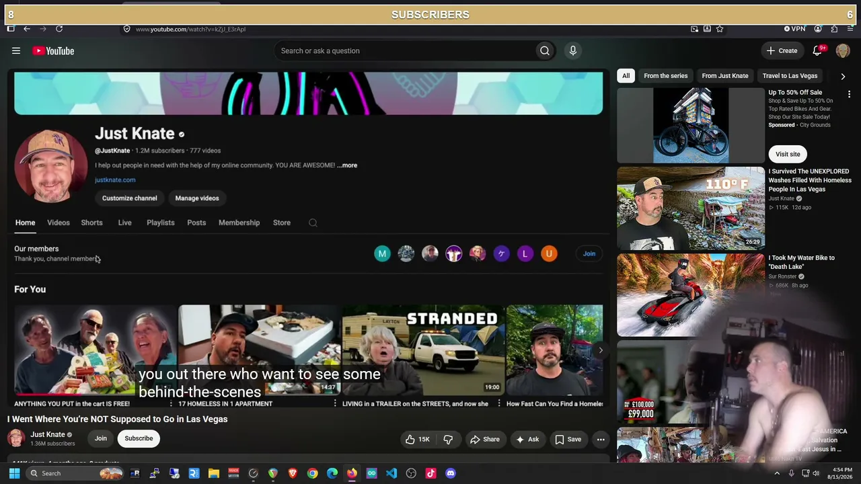Open menu for the trailer video

pos(499,404)
